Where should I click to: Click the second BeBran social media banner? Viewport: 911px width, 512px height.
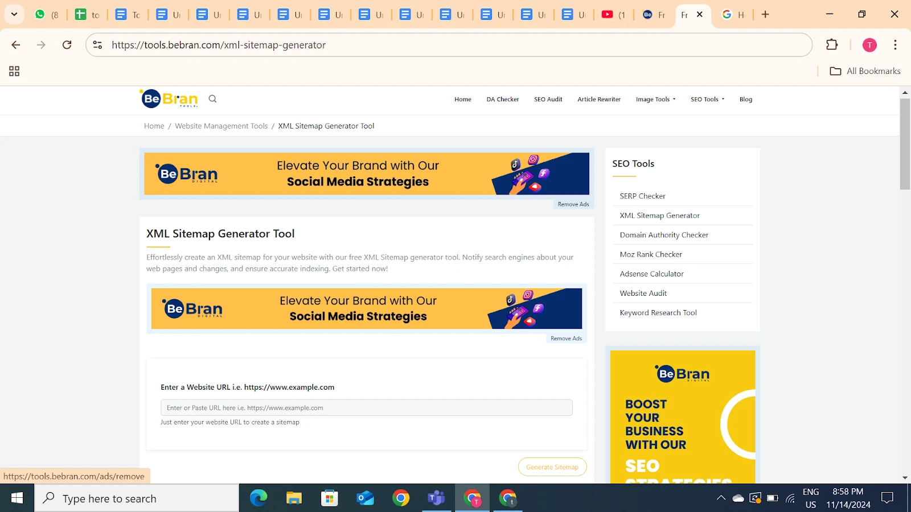pos(367,308)
